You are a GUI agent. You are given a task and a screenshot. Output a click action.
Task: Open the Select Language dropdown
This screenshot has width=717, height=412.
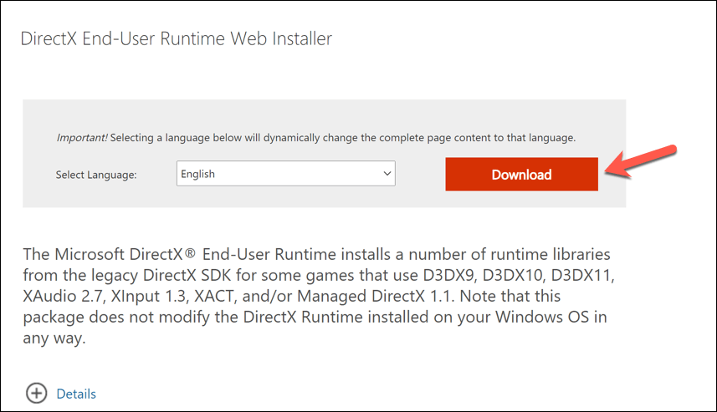click(x=284, y=174)
